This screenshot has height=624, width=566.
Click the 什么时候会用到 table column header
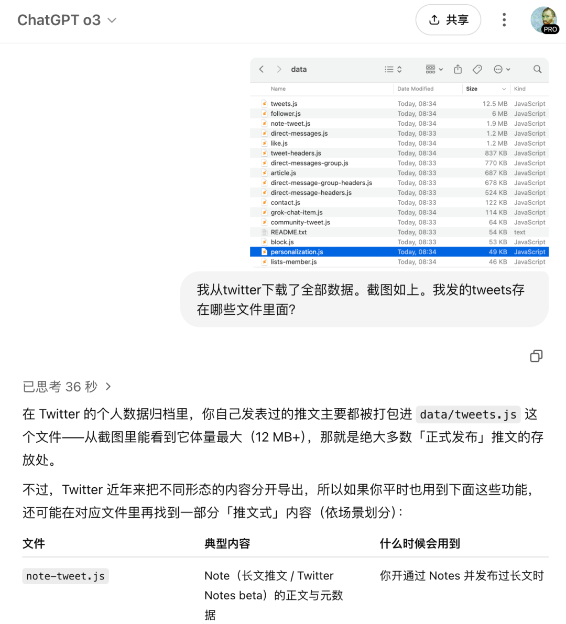pos(420,544)
